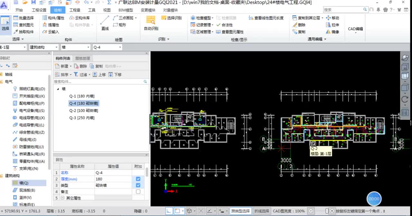Collapse the 墙 tree node
Image resolution: width=412 pixels, height=216 pixels.
point(58,89)
